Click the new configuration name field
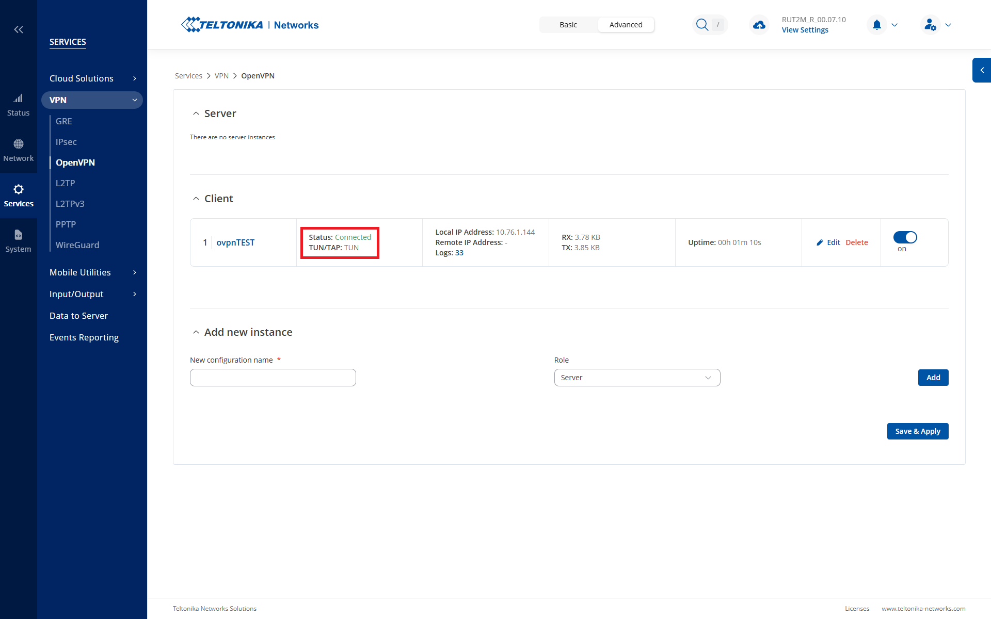Viewport: 991px width, 619px height. 273,378
